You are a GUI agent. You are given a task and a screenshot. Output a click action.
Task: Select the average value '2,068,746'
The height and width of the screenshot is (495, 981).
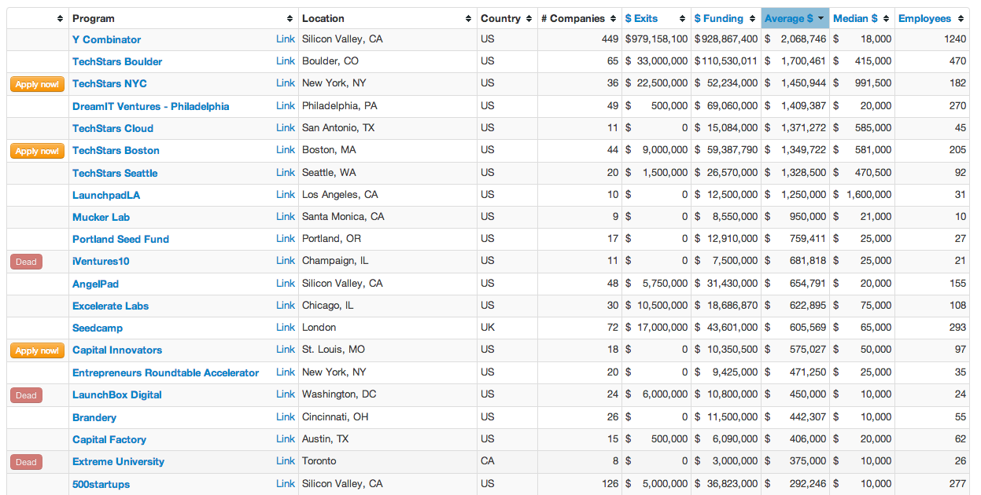tap(803, 38)
